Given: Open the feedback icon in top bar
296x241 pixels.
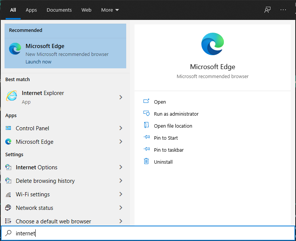Looking at the screenshot, I should pyautogui.click(x=267, y=10).
